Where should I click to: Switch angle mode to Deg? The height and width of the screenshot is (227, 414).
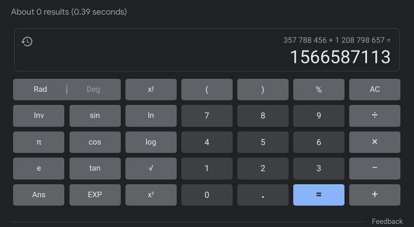[x=94, y=89]
